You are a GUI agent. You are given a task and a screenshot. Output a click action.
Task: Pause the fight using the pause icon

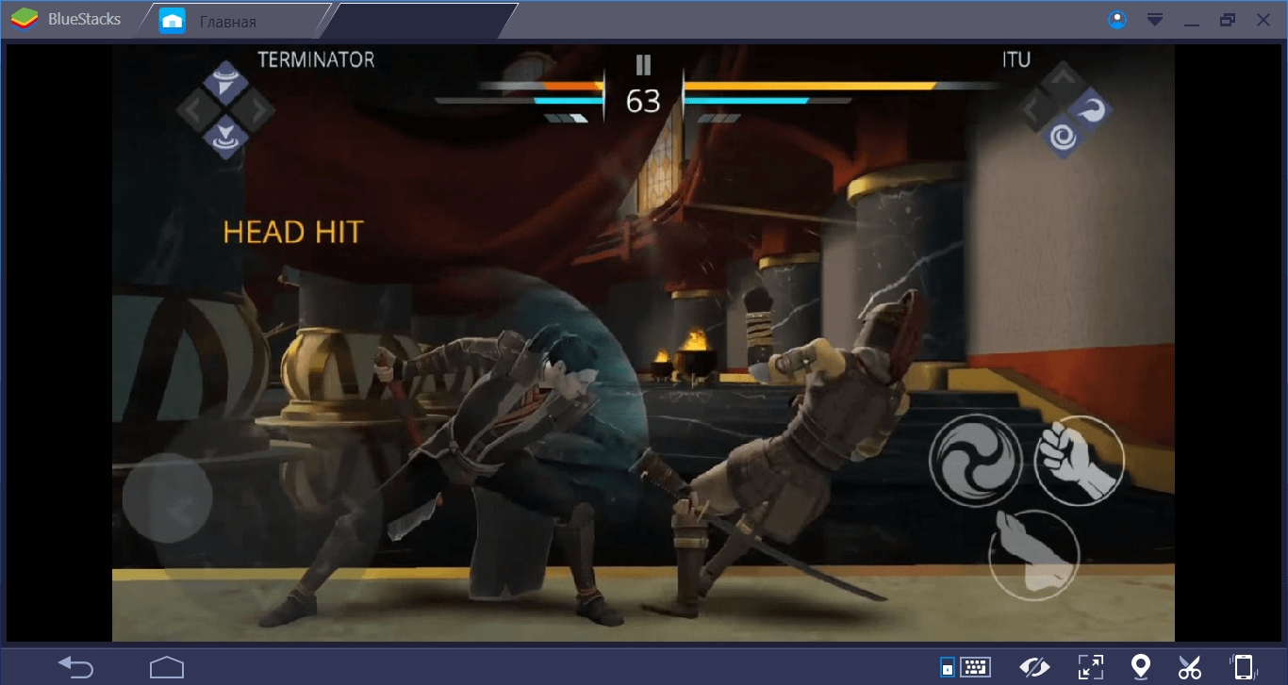643,65
